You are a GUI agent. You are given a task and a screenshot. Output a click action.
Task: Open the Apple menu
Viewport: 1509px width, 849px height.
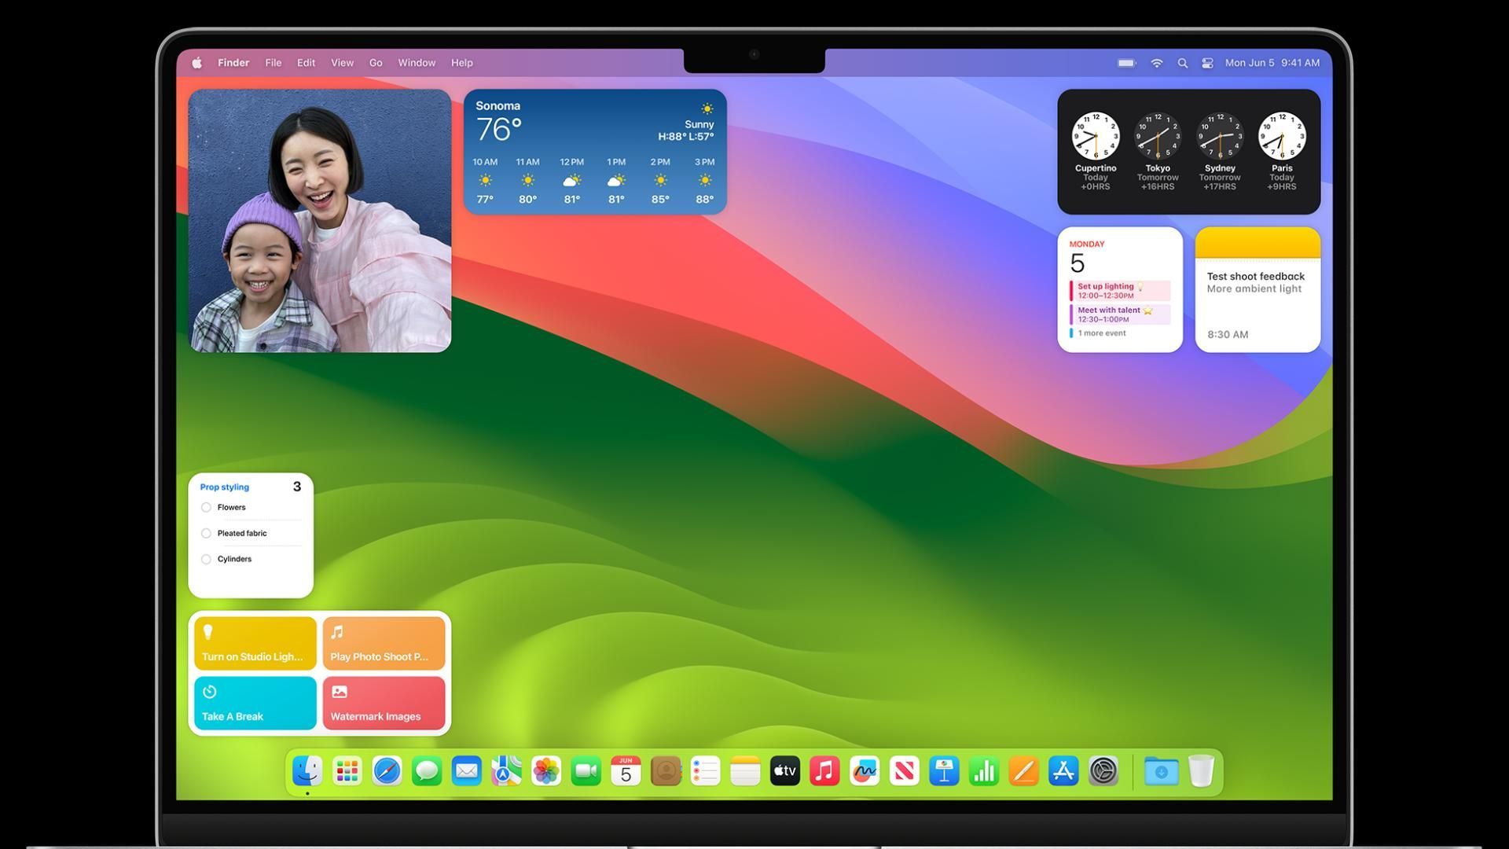196,63
